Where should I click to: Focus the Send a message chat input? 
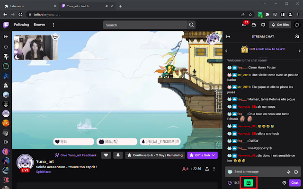coord(263,172)
